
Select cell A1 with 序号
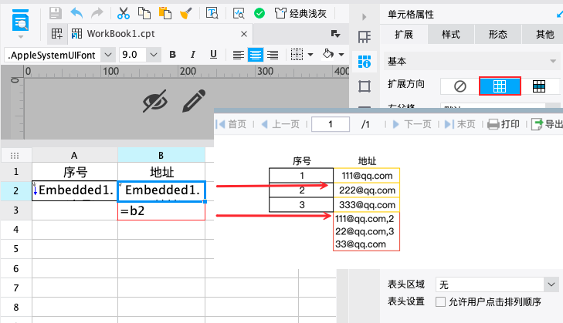point(75,172)
